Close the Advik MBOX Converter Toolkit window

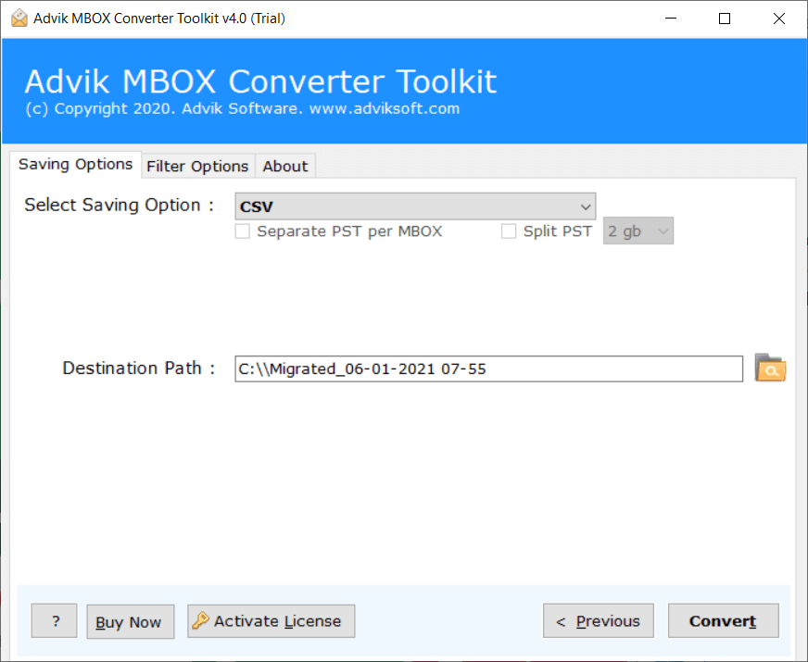(776, 19)
